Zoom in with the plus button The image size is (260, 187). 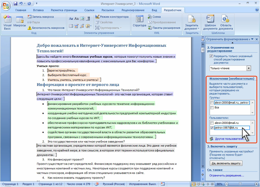click(x=256, y=184)
